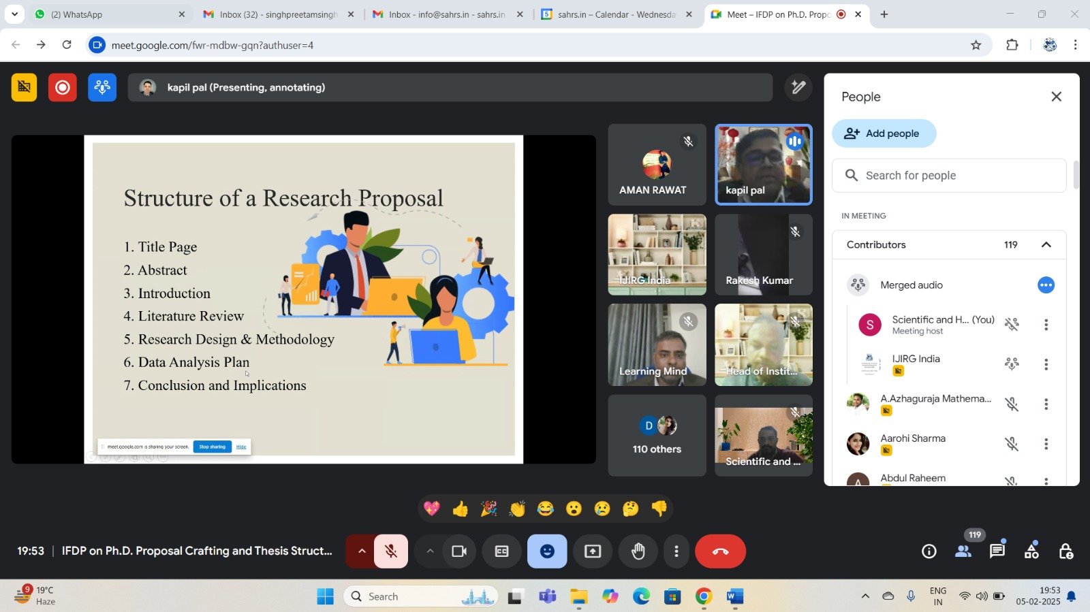Screen dimensions: 1090x612
Task: Click the Add people button
Action: pyautogui.click(x=884, y=133)
